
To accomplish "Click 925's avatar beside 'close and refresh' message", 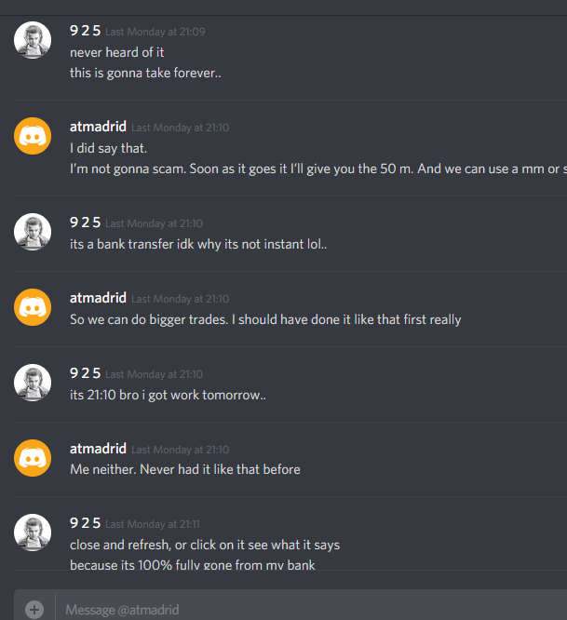I will 33,532.
